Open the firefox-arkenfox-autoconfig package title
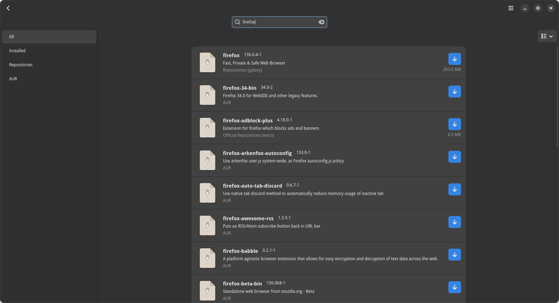Image resolution: width=559 pixels, height=303 pixels. pyautogui.click(x=257, y=153)
